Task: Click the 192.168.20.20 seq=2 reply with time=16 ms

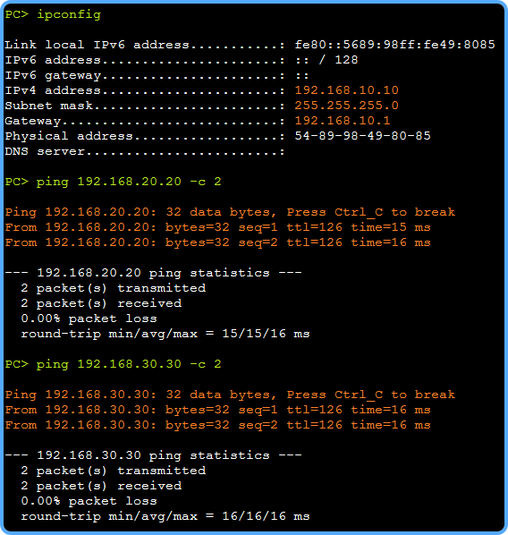Action: point(217,242)
